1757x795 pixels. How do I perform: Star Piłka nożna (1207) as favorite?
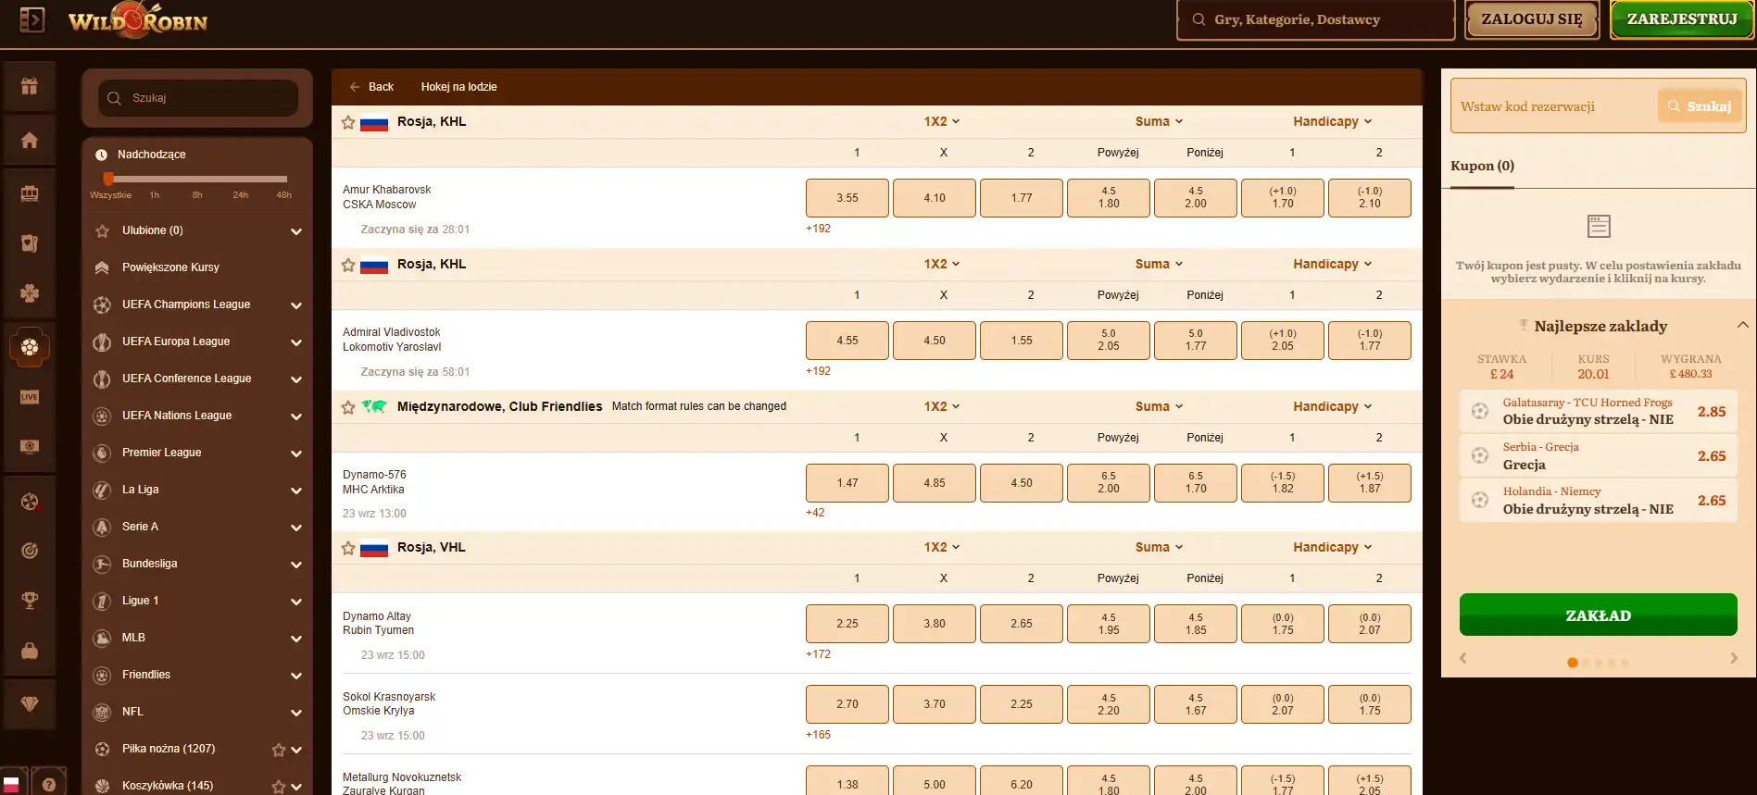[x=278, y=750]
